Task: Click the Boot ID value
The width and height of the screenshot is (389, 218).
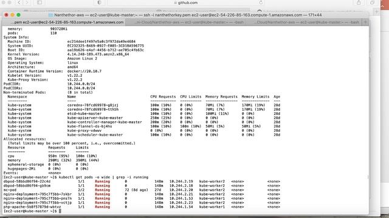Action: click(x=105, y=50)
